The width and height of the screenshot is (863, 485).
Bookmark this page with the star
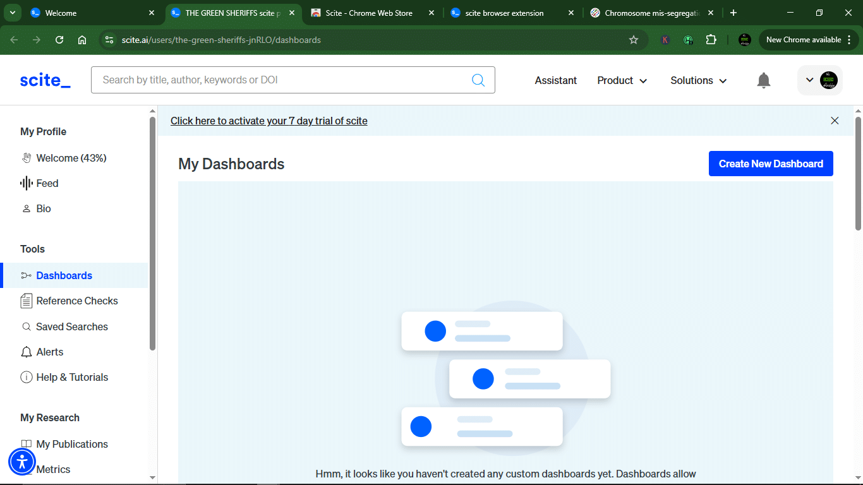[634, 40]
